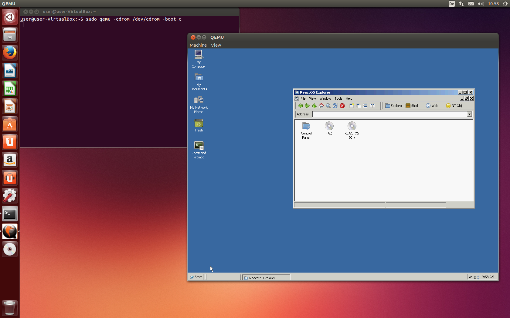Open the Window menu in ReactOS Explorer
510x318 pixels.
point(325,98)
